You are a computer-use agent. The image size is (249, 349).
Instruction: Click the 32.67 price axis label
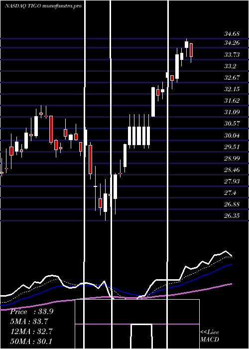coord(232,78)
